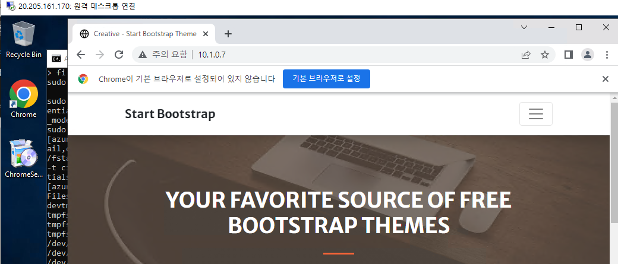This screenshot has height=264, width=618.
Task: Click the Chrome logo in the infobar
Action: (83, 79)
